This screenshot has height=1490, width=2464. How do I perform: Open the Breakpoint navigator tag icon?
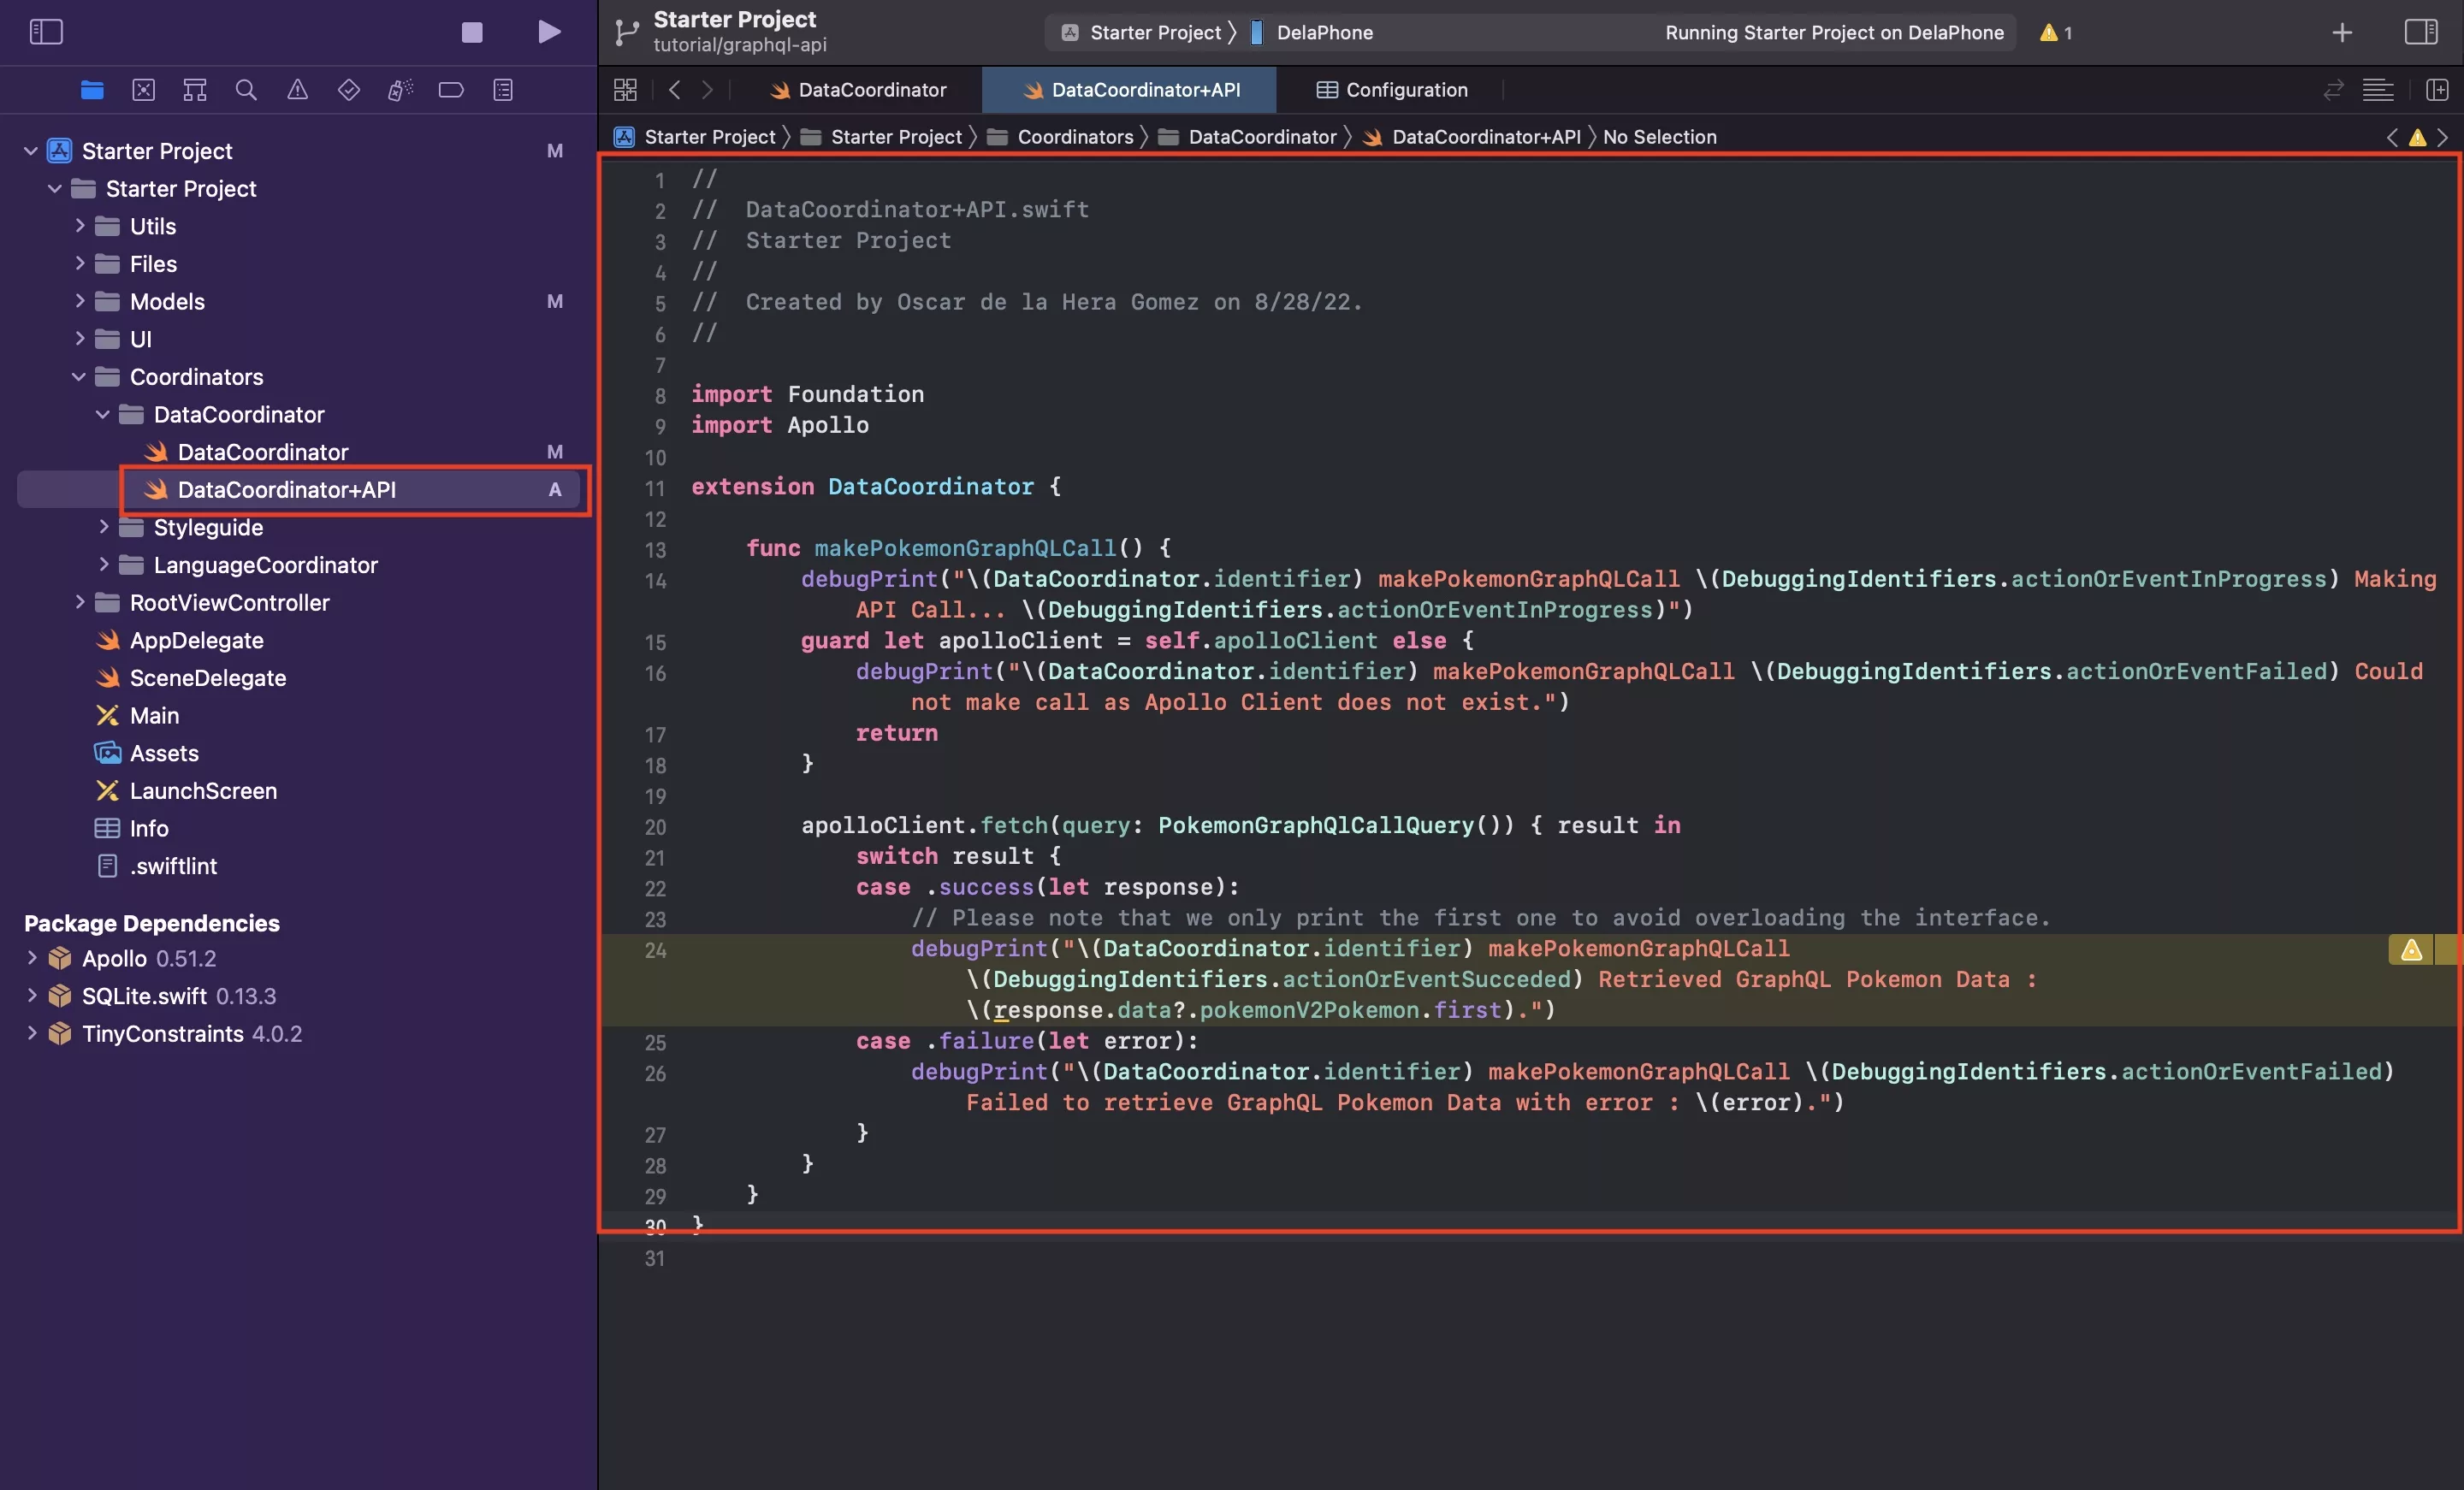(x=451, y=89)
